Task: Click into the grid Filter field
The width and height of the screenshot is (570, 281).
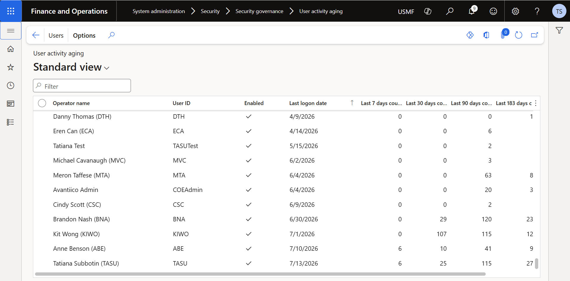Action: pos(82,86)
